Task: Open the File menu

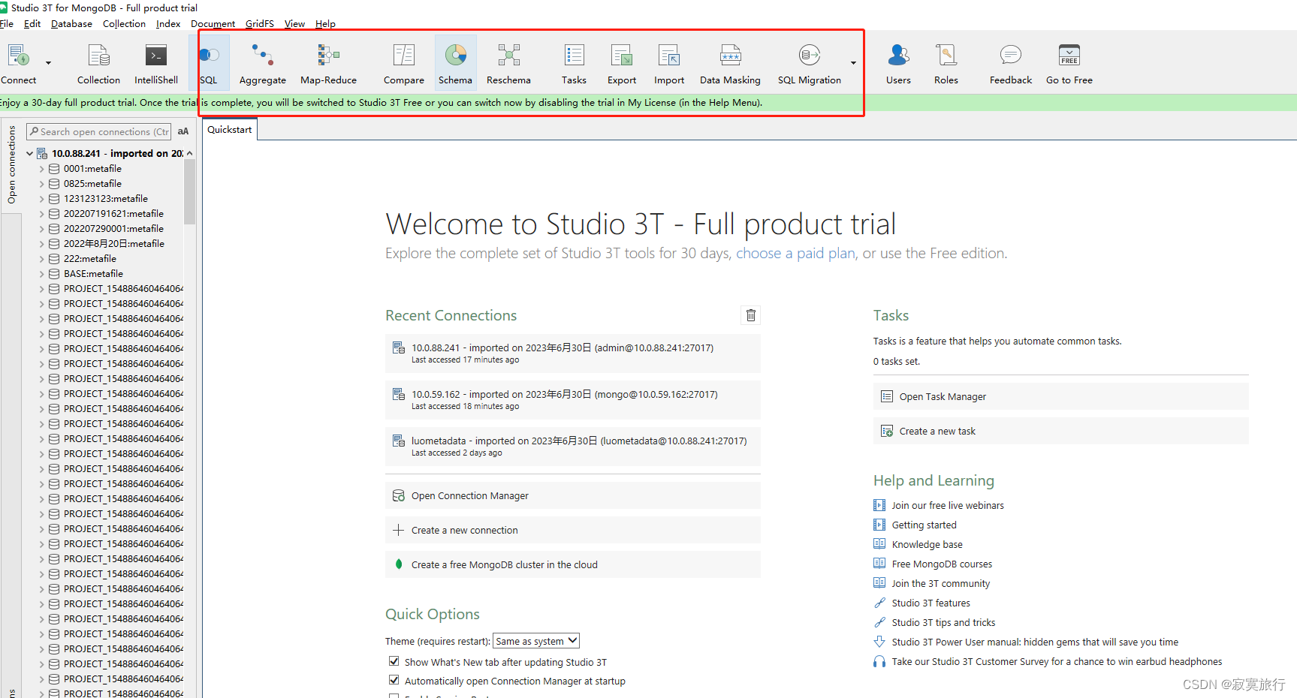Action: point(7,23)
